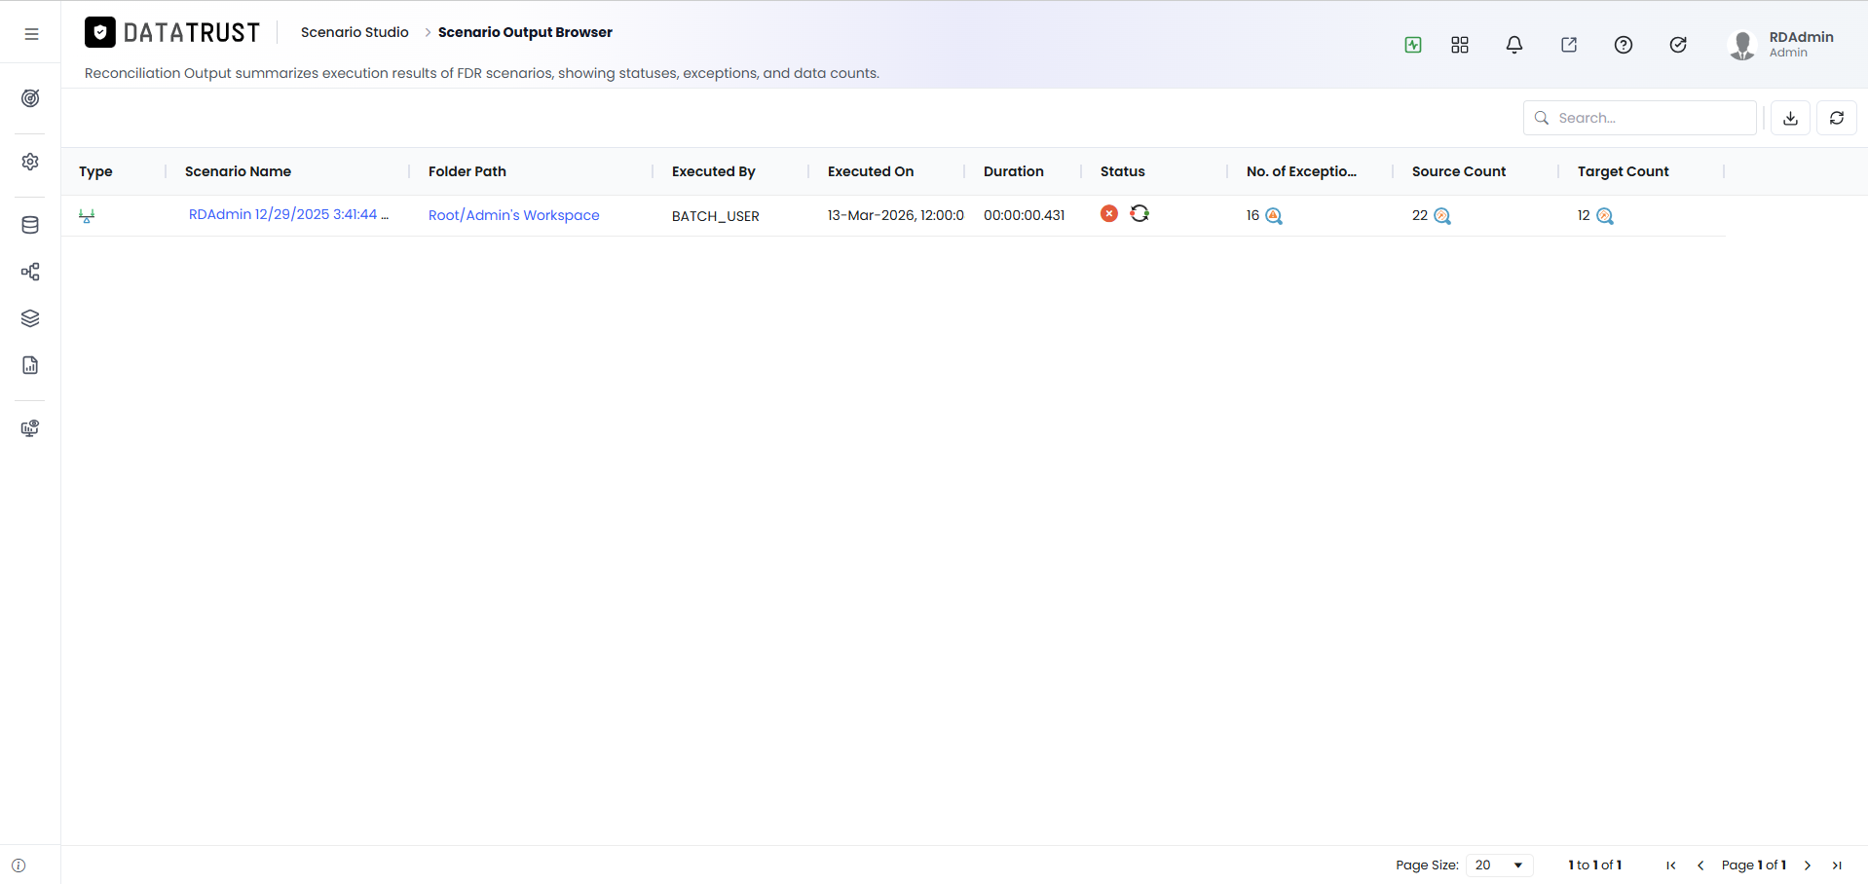Sort by Scenario Name column header

(238, 171)
